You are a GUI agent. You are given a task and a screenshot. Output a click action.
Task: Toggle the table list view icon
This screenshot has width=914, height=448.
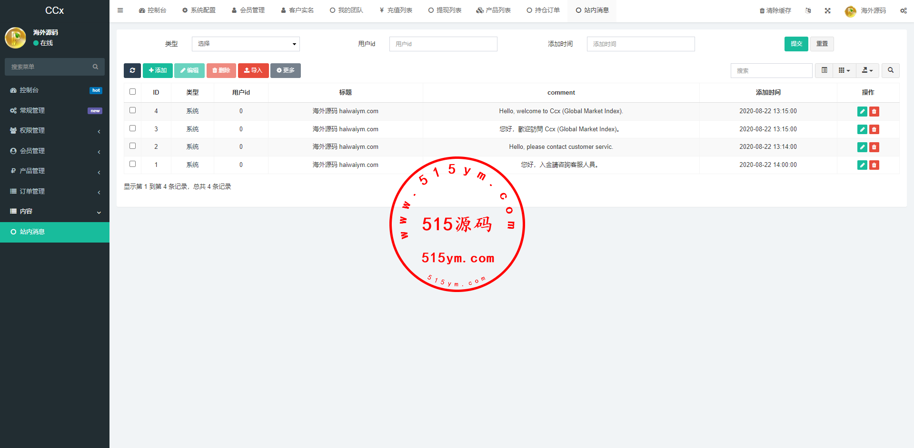(x=824, y=70)
